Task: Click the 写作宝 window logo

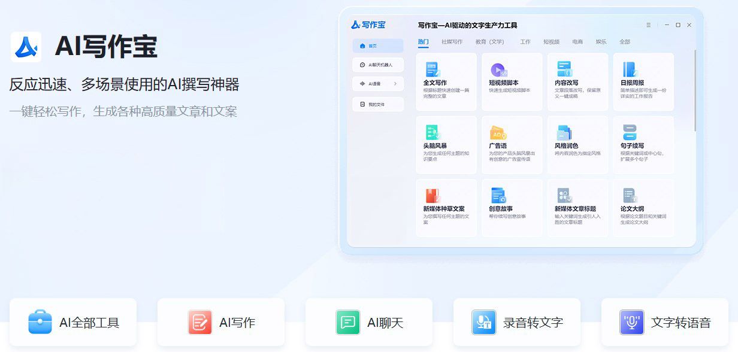Action: click(368, 25)
